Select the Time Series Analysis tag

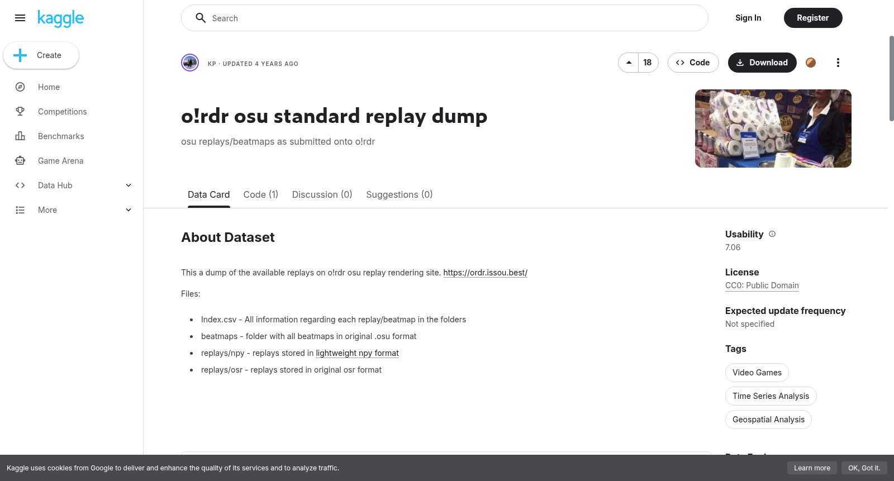point(771,396)
